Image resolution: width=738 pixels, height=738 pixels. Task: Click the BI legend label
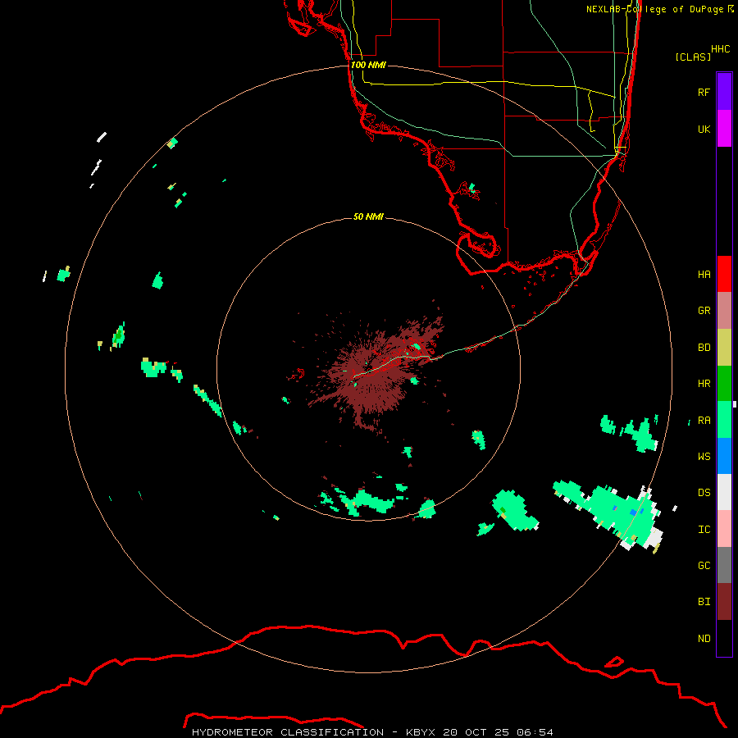click(x=704, y=602)
